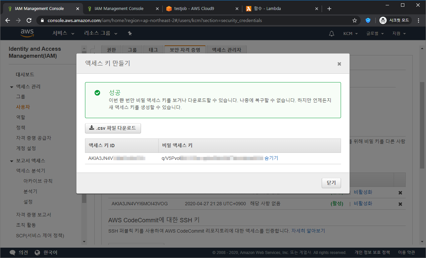Select the 보안 자격 증명 tab
Viewport: 426px width, 258px height.
click(x=185, y=50)
